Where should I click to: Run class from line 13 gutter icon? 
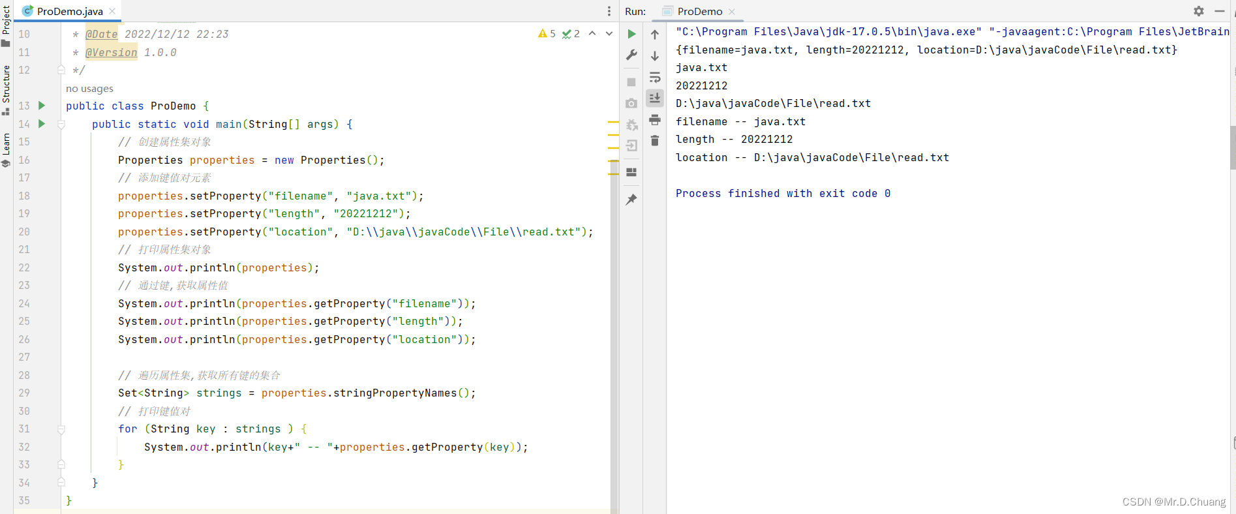coord(42,106)
